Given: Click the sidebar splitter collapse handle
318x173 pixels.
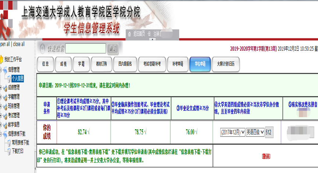Looking at the screenshot, I should pyautogui.click(x=35, y=169).
